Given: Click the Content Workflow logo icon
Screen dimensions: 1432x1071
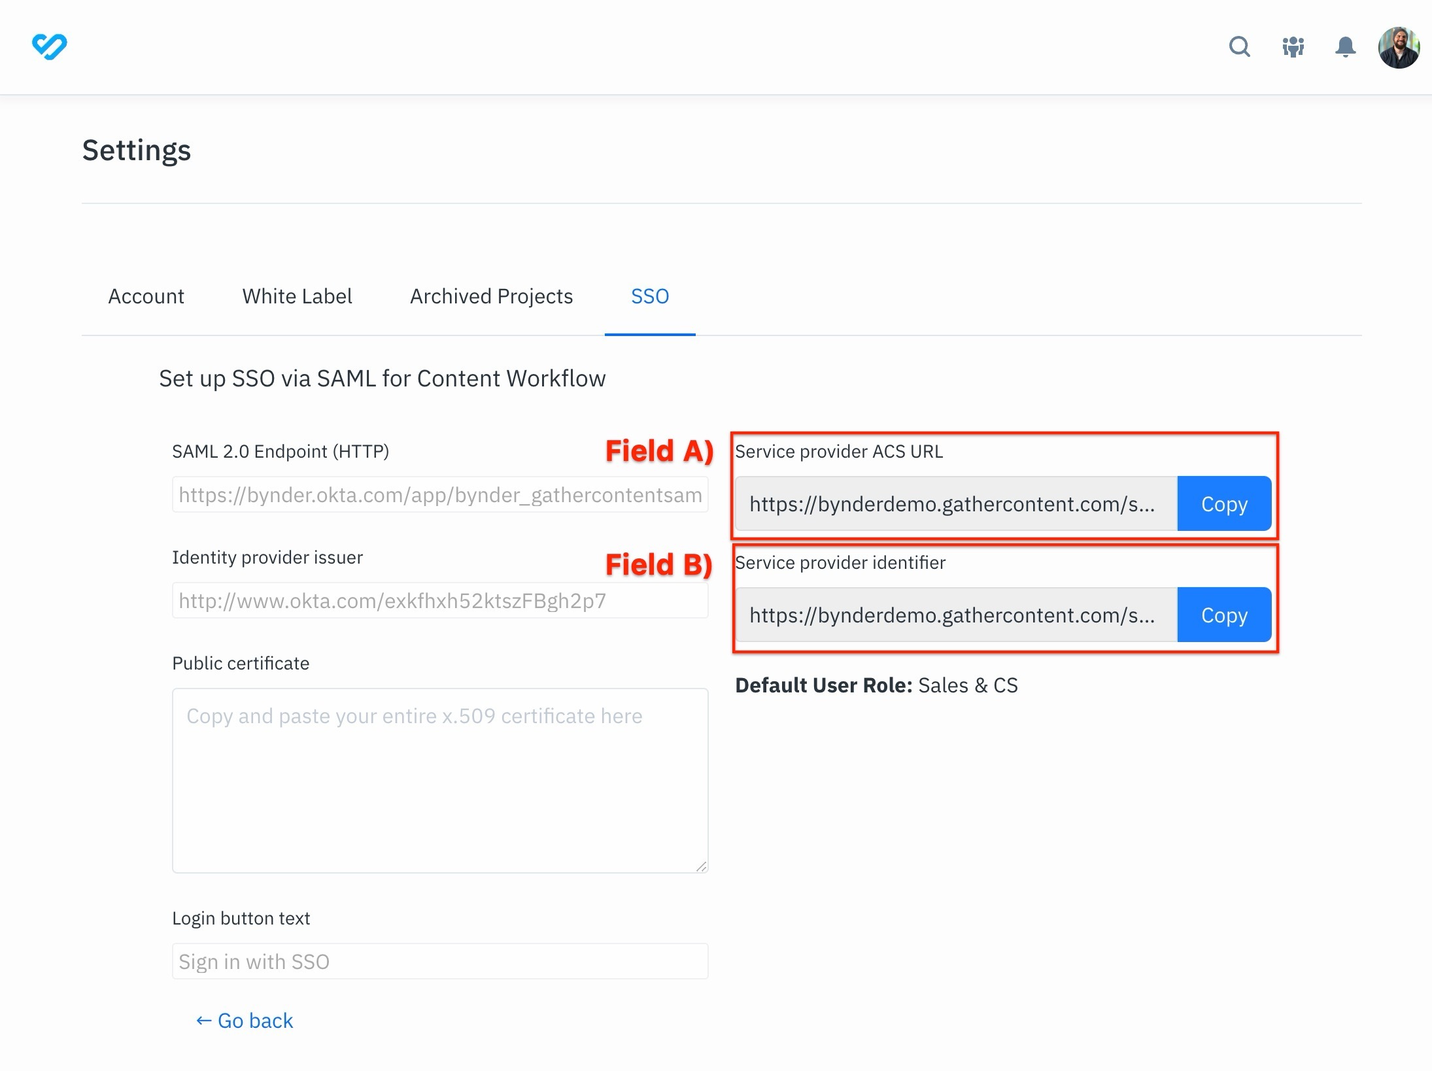Looking at the screenshot, I should click(x=50, y=46).
